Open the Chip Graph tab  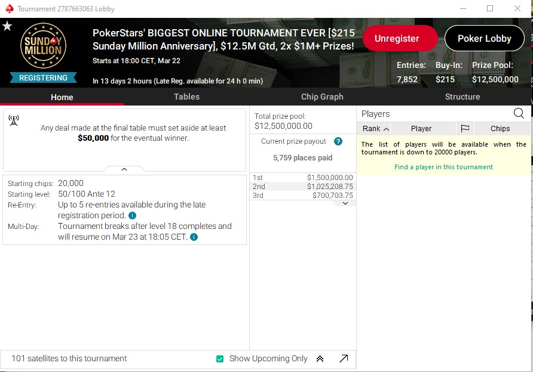322,97
